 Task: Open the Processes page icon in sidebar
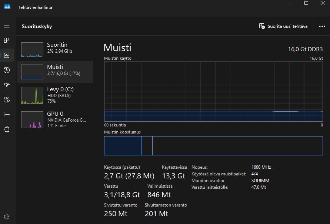point(7,40)
